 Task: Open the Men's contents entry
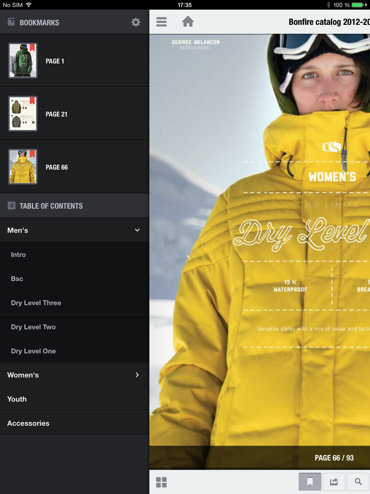tap(75, 230)
